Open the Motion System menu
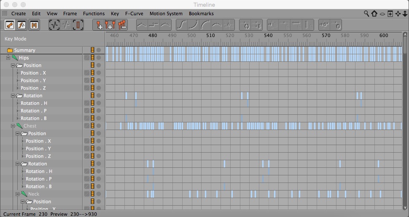This screenshot has height=217, width=409. tap(166, 13)
